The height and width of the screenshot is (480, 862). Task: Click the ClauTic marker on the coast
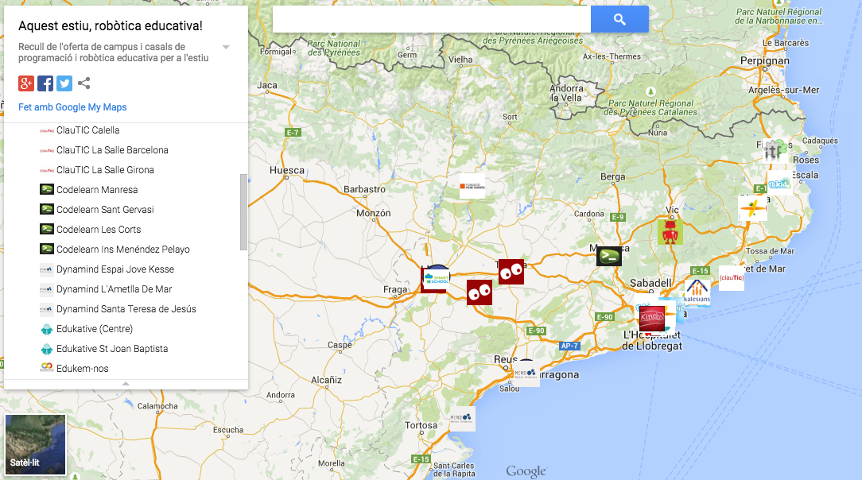731,278
